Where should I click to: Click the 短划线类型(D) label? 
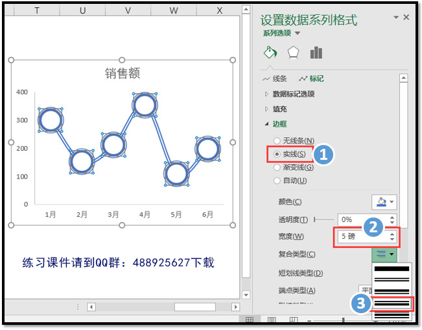click(x=301, y=273)
